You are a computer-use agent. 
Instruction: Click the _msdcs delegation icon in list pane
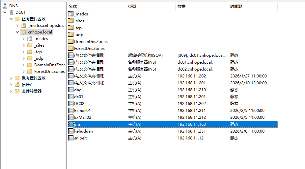(x=71, y=14)
